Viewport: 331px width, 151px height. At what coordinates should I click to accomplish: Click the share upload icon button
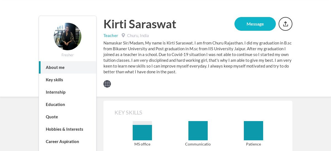click(285, 24)
